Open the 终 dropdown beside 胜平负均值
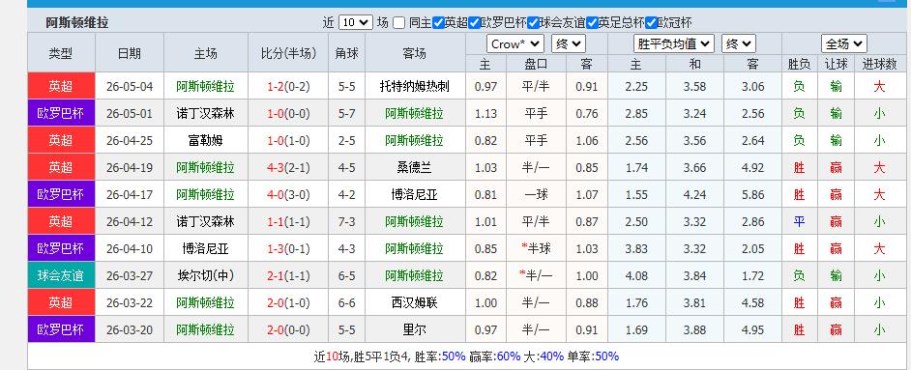Viewport: 911px width, 370px height. click(739, 44)
